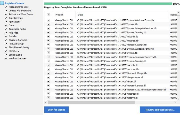The width and height of the screenshot is (180, 115).
Task: Select the Obsolete Software category label
Action: click(x=18, y=40)
